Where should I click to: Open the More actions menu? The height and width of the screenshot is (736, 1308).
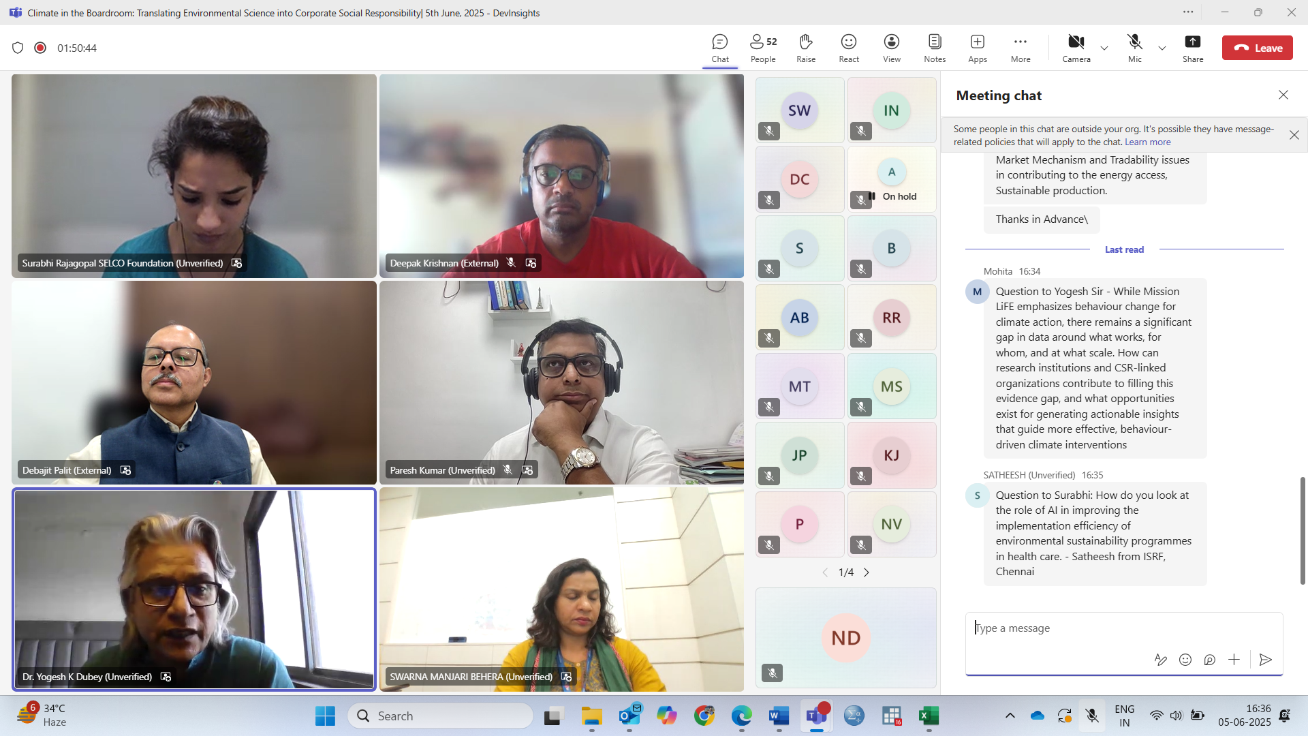[1021, 48]
